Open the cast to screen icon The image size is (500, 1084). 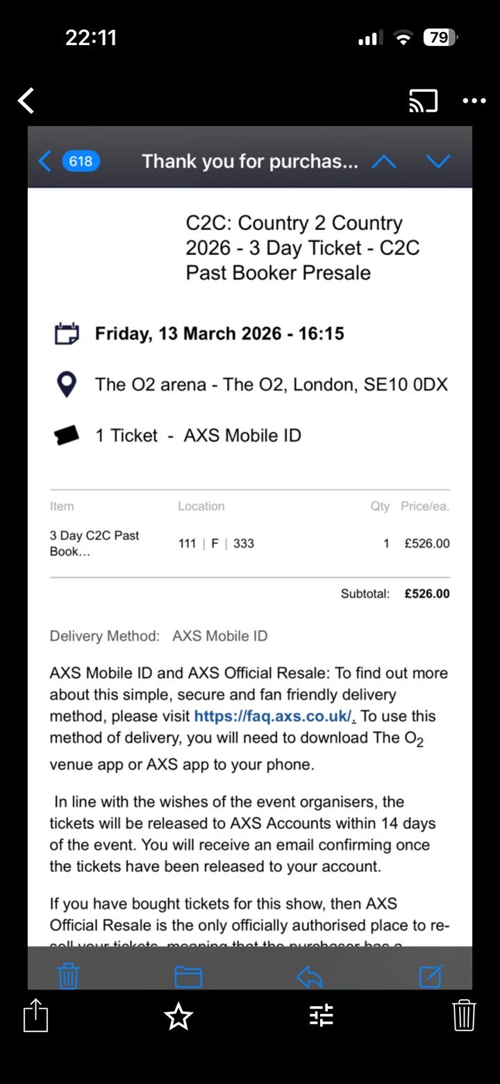[423, 101]
